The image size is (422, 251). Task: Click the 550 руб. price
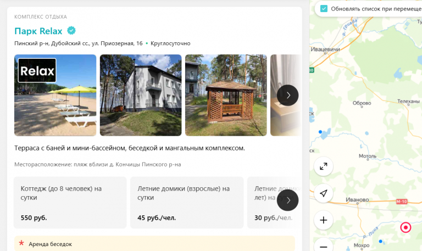pos(34,217)
